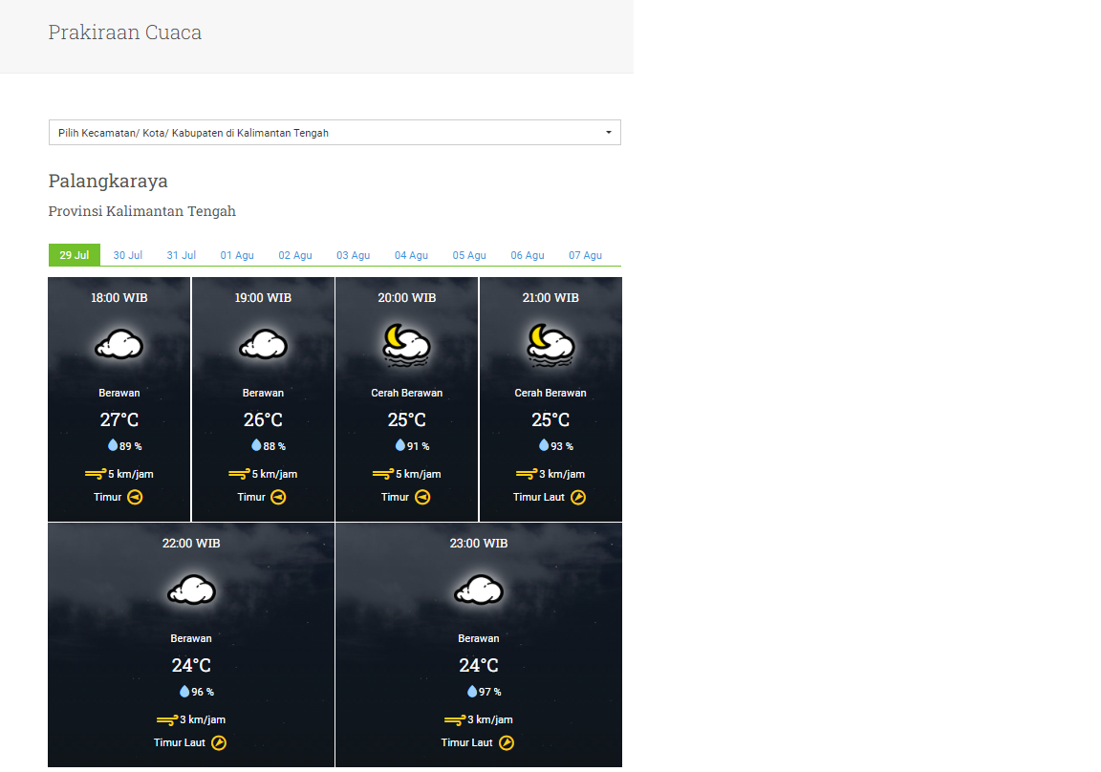Click the 26°C temperature value
This screenshot has height=772, width=1101.
pyautogui.click(x=264, y=419)
